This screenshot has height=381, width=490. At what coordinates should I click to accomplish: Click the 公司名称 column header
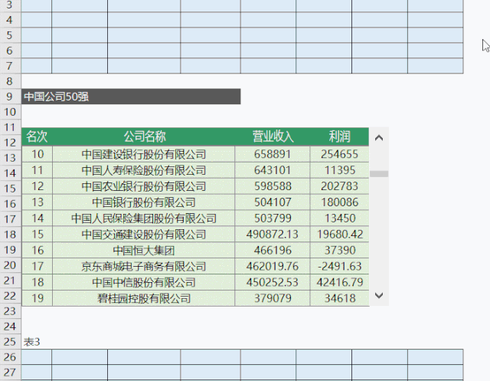144,136
